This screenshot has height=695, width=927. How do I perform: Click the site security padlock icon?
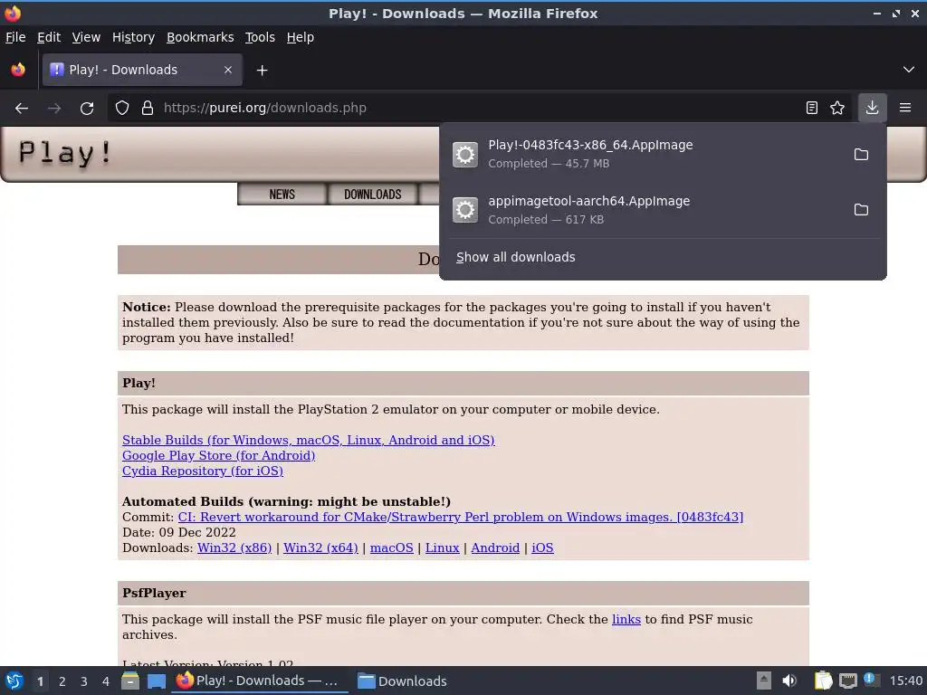pos(148,108)
